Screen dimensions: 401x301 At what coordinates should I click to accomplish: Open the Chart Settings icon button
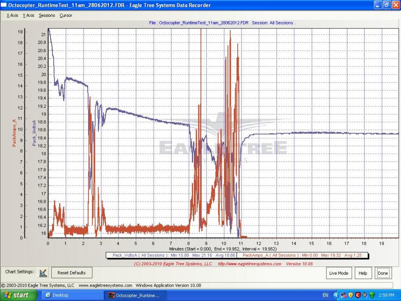point(43,273)
